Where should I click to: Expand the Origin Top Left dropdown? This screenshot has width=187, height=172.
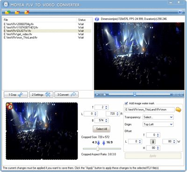(x=158, y=124)
